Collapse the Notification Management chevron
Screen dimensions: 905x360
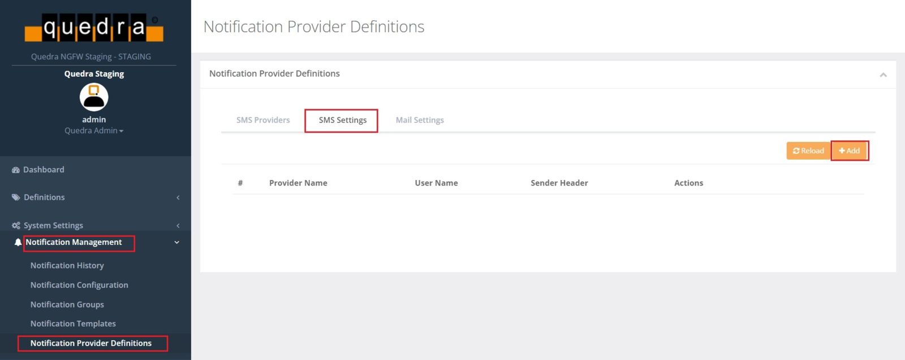[176, 243]
